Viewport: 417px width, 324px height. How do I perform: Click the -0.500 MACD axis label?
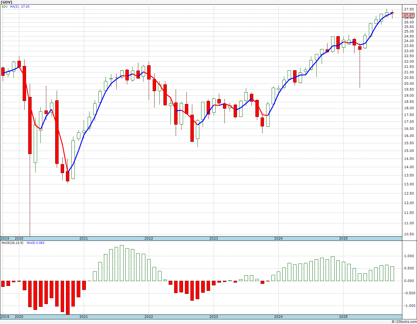pyautogui.click(x=409, y=293)
